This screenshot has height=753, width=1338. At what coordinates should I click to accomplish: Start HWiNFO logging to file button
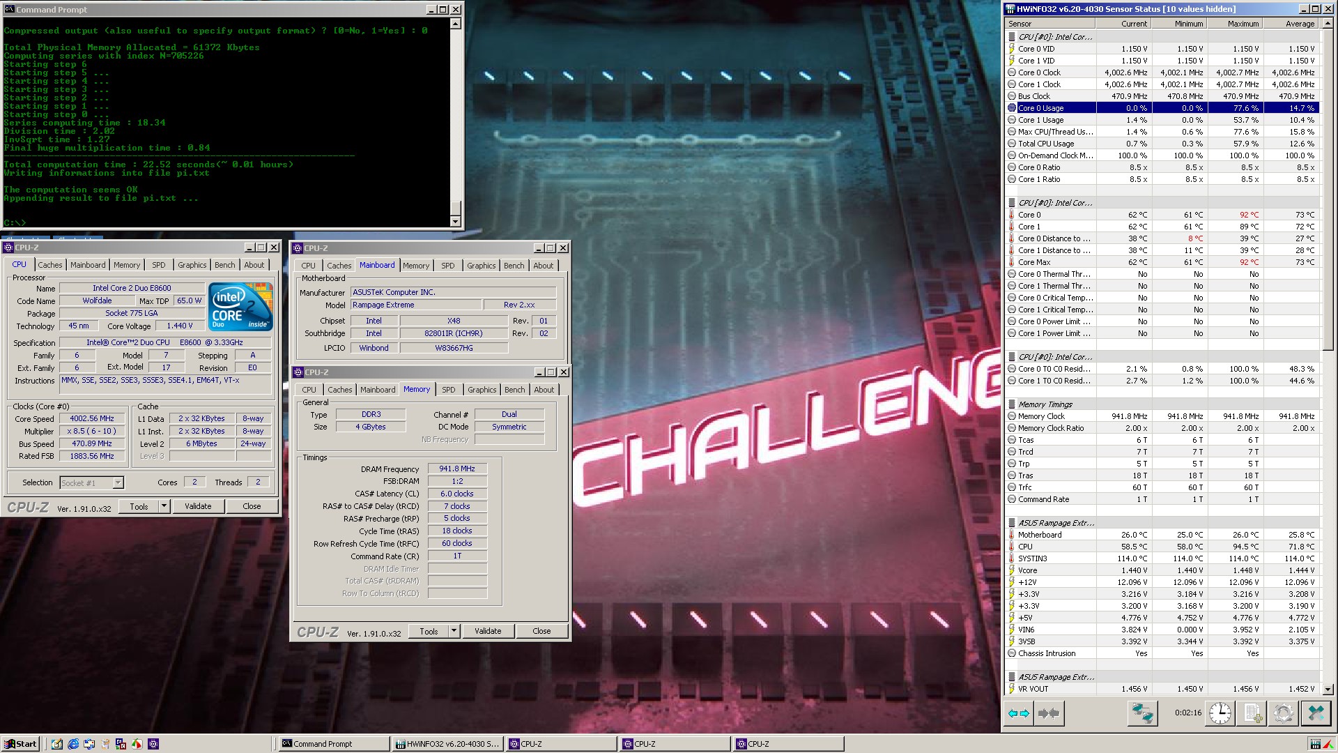(1252, 713)
